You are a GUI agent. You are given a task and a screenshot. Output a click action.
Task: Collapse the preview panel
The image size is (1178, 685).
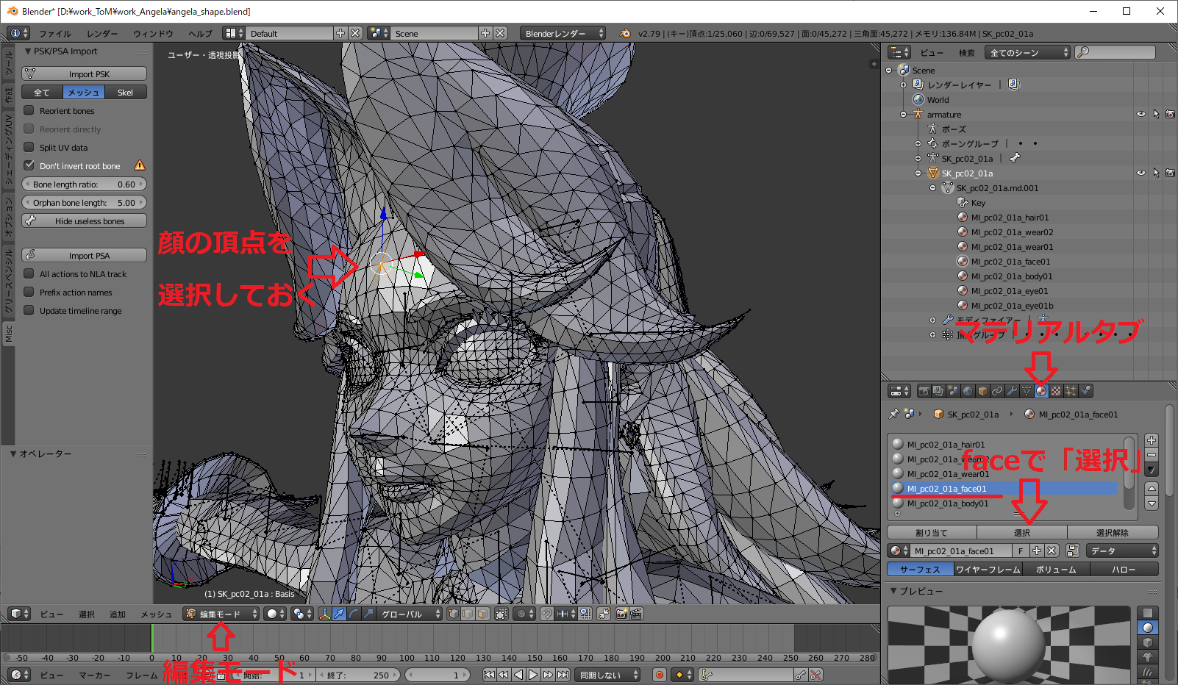click(893, 591)
